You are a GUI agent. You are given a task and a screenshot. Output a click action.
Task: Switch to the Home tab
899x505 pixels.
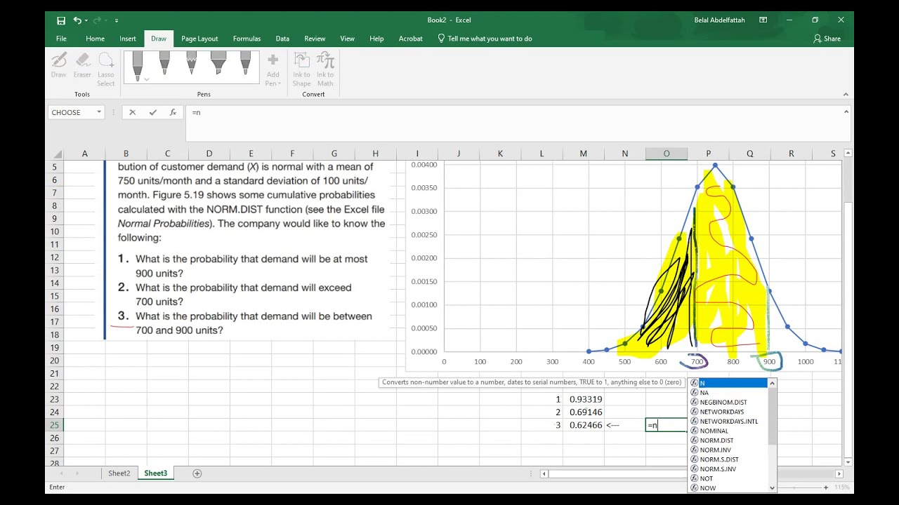click(x=95, y=39)
